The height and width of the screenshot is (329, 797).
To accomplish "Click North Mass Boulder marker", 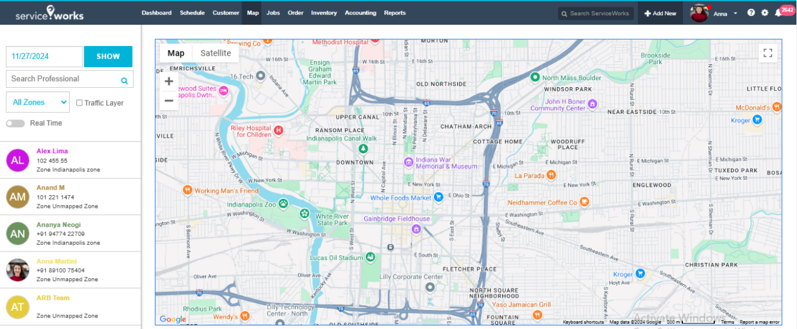I will (535, 78).
